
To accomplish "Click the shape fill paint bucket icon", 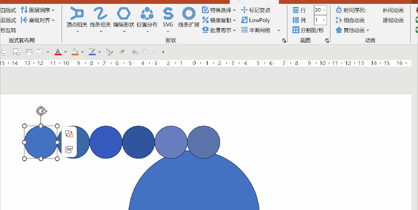I will tap(75, 52).
